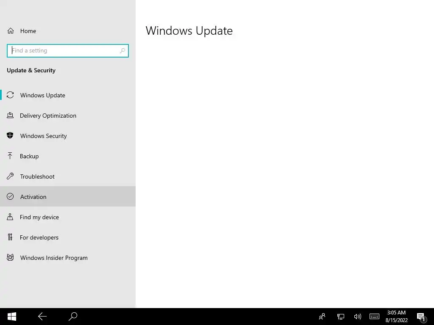Image resolution: width=434 pixels, height=325 pixels.
Task: Open For developers settings
Action: 68,237
